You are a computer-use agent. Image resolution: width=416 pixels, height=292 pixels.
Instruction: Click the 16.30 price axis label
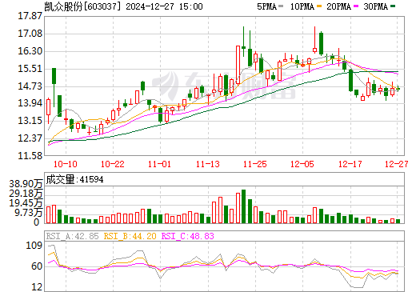tap(30, 51)
